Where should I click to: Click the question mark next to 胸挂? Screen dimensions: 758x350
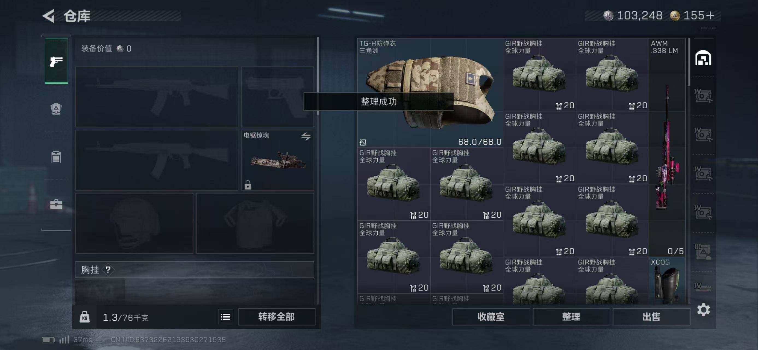tap(108, 270)
